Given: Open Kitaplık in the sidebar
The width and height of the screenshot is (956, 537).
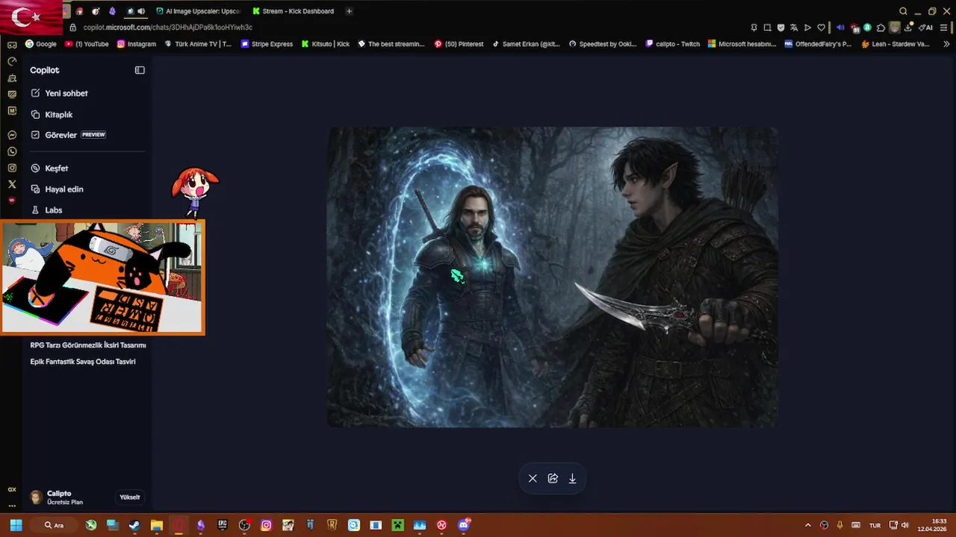Looking at the screenshot, I should tap(52, 115).
